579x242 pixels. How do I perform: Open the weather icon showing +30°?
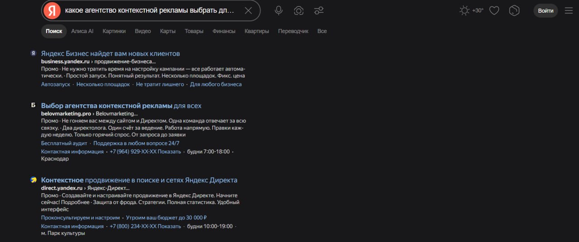pos(471,10)
